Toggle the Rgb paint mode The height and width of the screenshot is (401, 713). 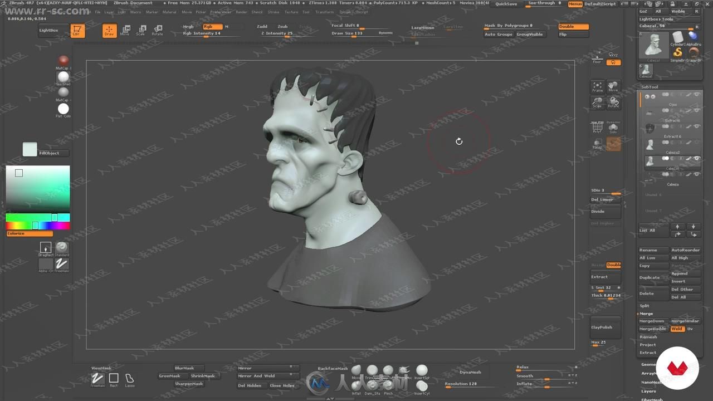[212, 26]
